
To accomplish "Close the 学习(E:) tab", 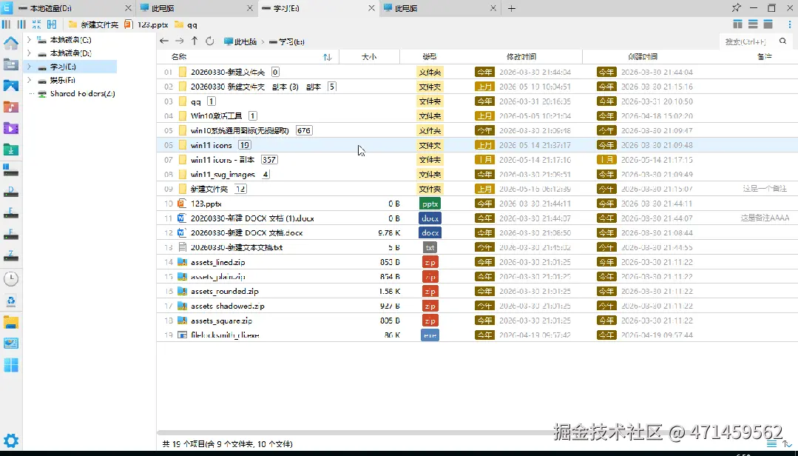I will click(371, 8).
